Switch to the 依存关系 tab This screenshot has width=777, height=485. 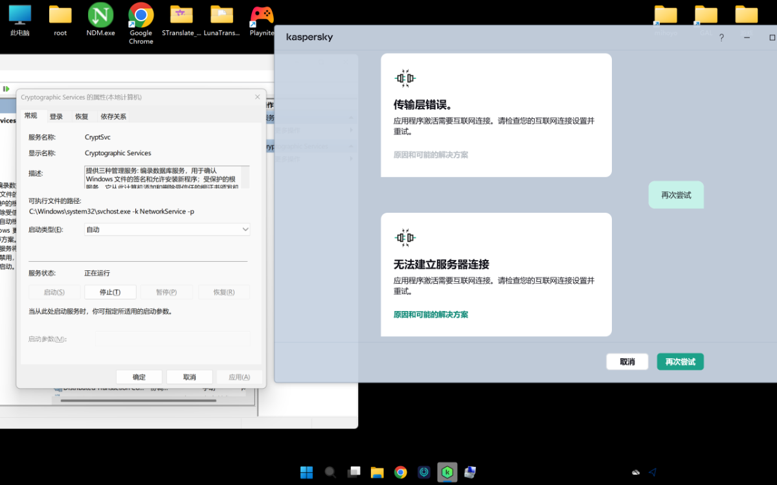click(113, 116)
